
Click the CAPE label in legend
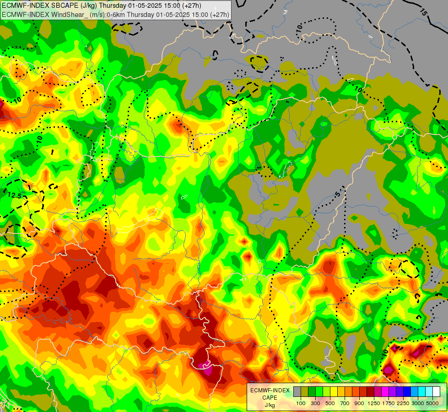pos(270,398)
